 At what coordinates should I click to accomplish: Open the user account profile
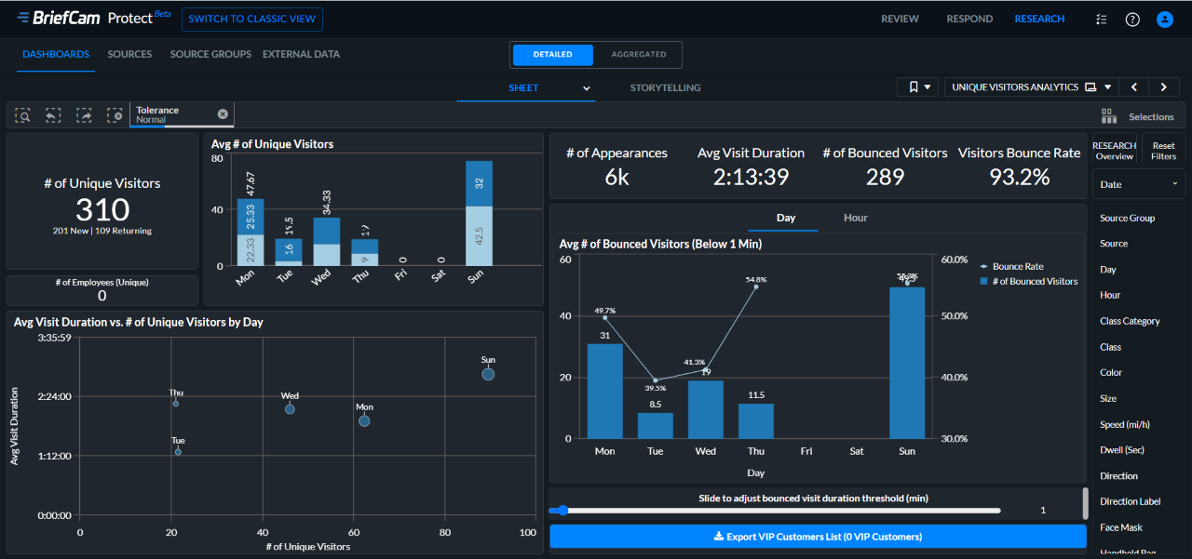click(x=1164, y=20)
